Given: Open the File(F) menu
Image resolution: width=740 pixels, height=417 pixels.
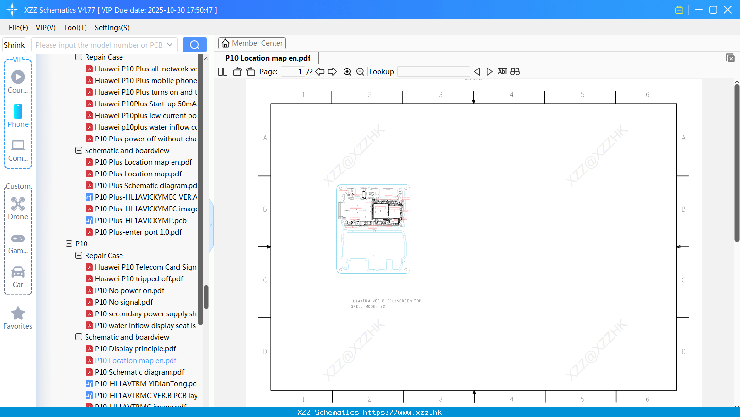Looking at the screenshot, I should [x=18, y=28].
